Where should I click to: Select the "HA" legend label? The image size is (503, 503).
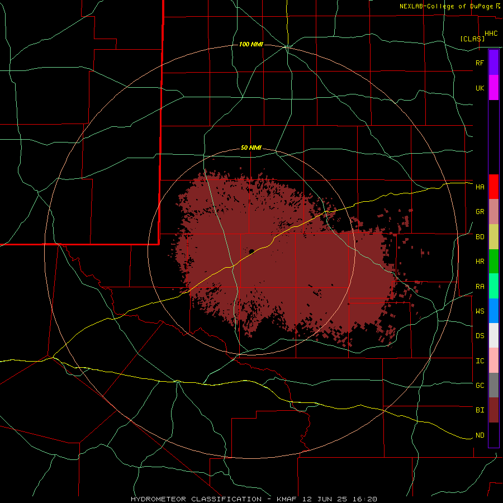click(480, 187)
